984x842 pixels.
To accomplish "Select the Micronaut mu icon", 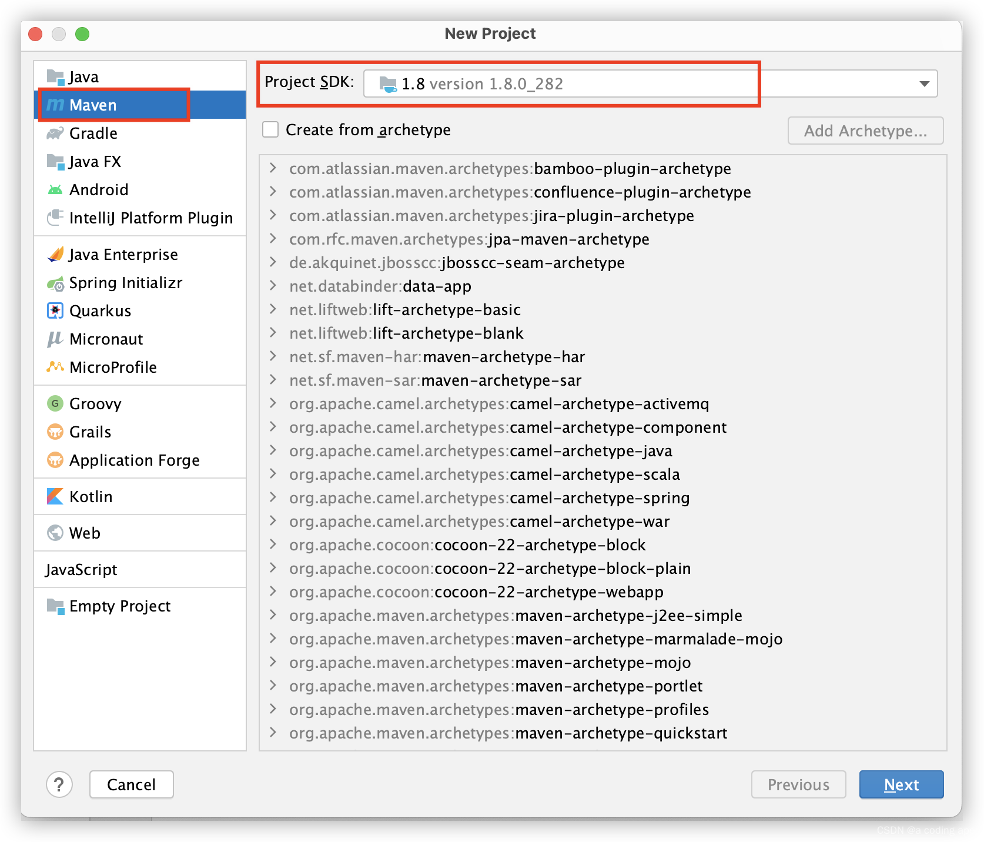I will 55,339.
